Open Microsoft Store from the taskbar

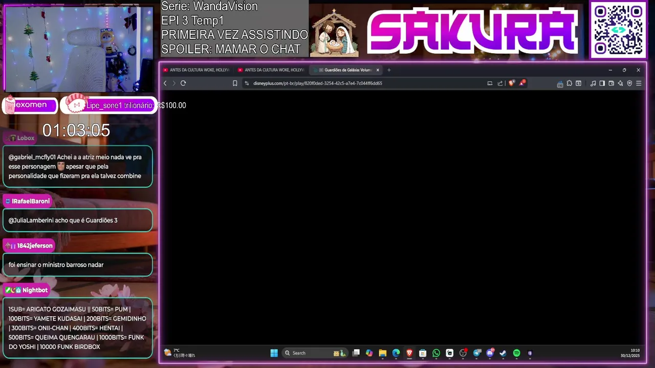[x=423, y=353]
